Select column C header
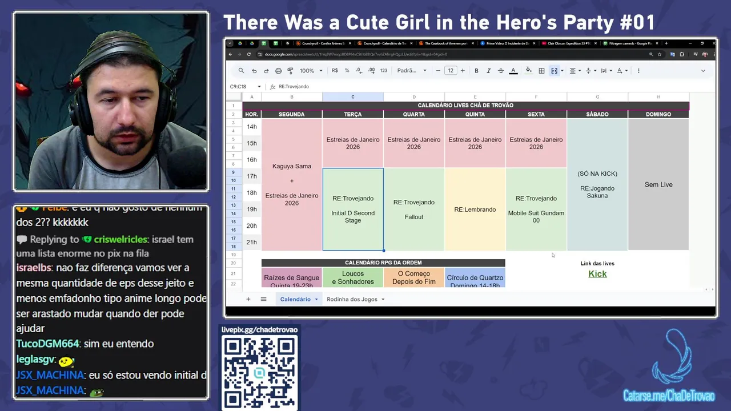 (x=353, y=97)
